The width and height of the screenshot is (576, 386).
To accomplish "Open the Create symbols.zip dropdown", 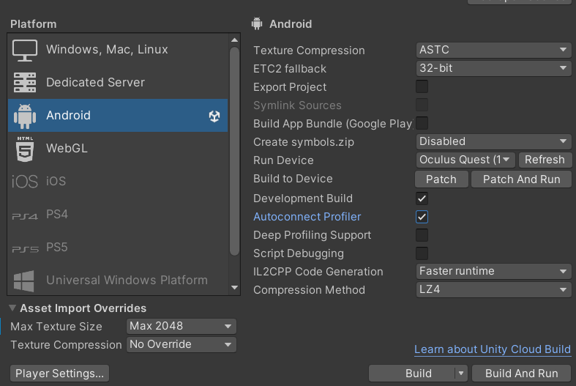I will 494,141.
